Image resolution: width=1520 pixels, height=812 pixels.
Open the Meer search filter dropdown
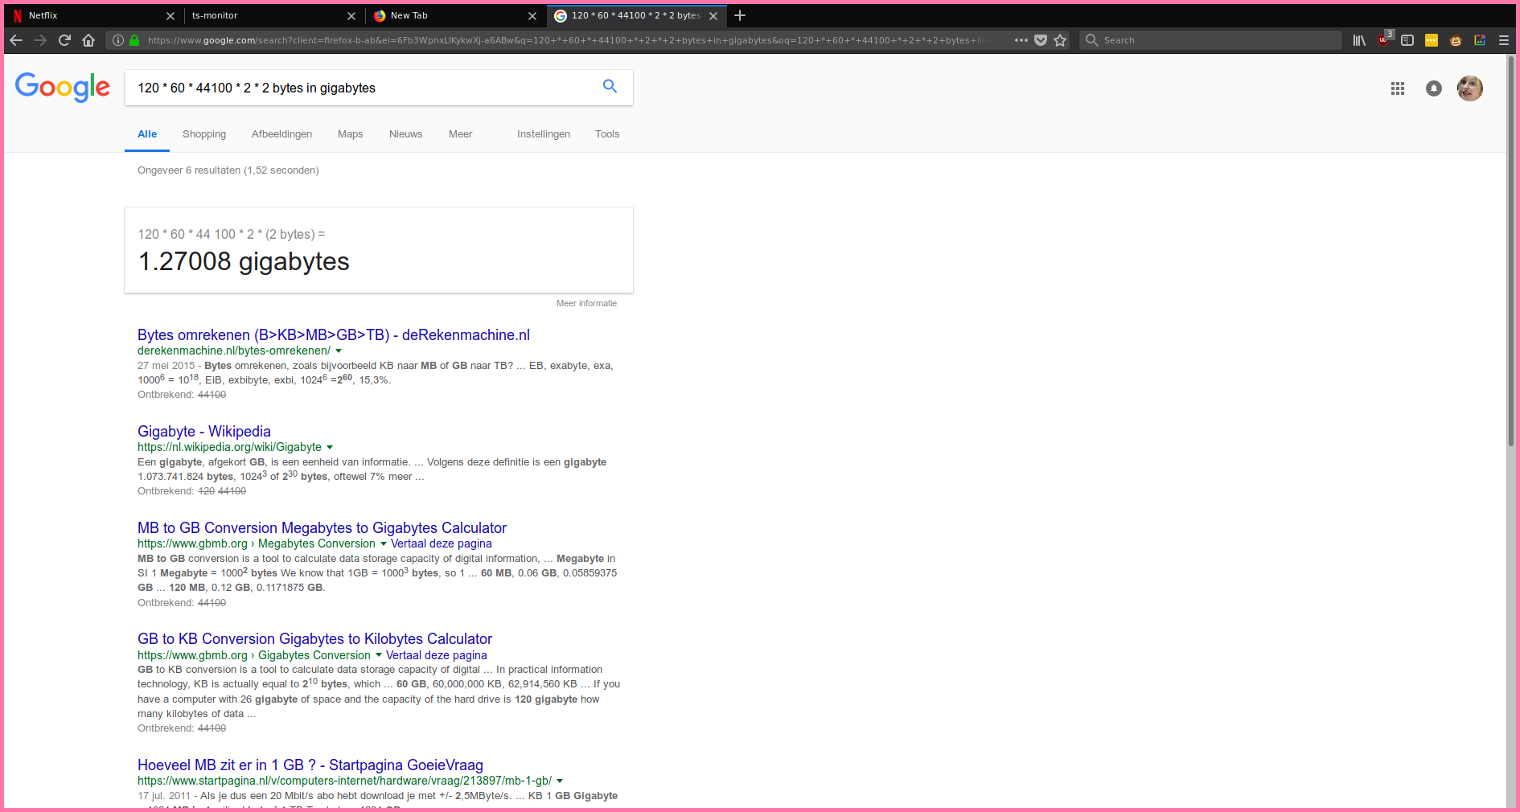tap(460, 134)
